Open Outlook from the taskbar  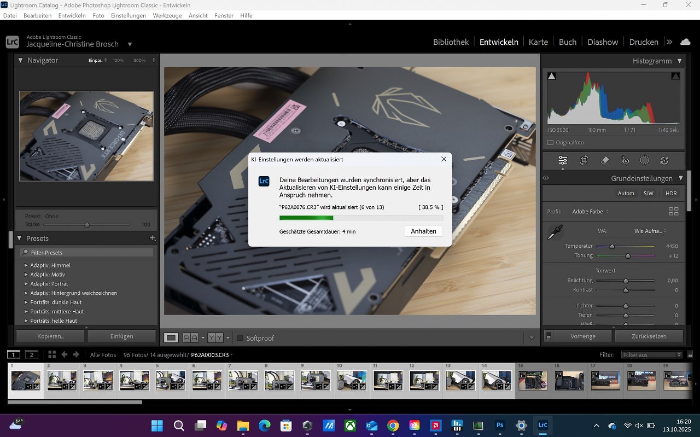pyautogui.click(x=371, y=425)
